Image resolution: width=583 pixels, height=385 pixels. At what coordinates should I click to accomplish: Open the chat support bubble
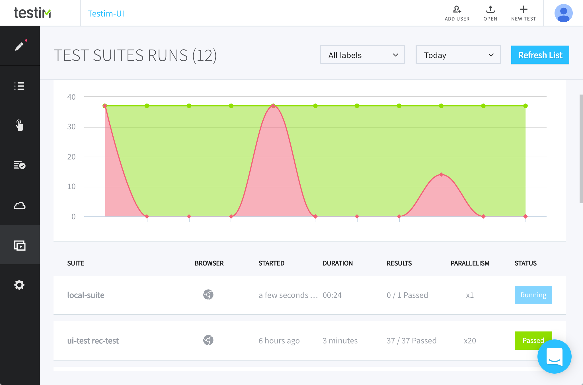click(554, 356)
